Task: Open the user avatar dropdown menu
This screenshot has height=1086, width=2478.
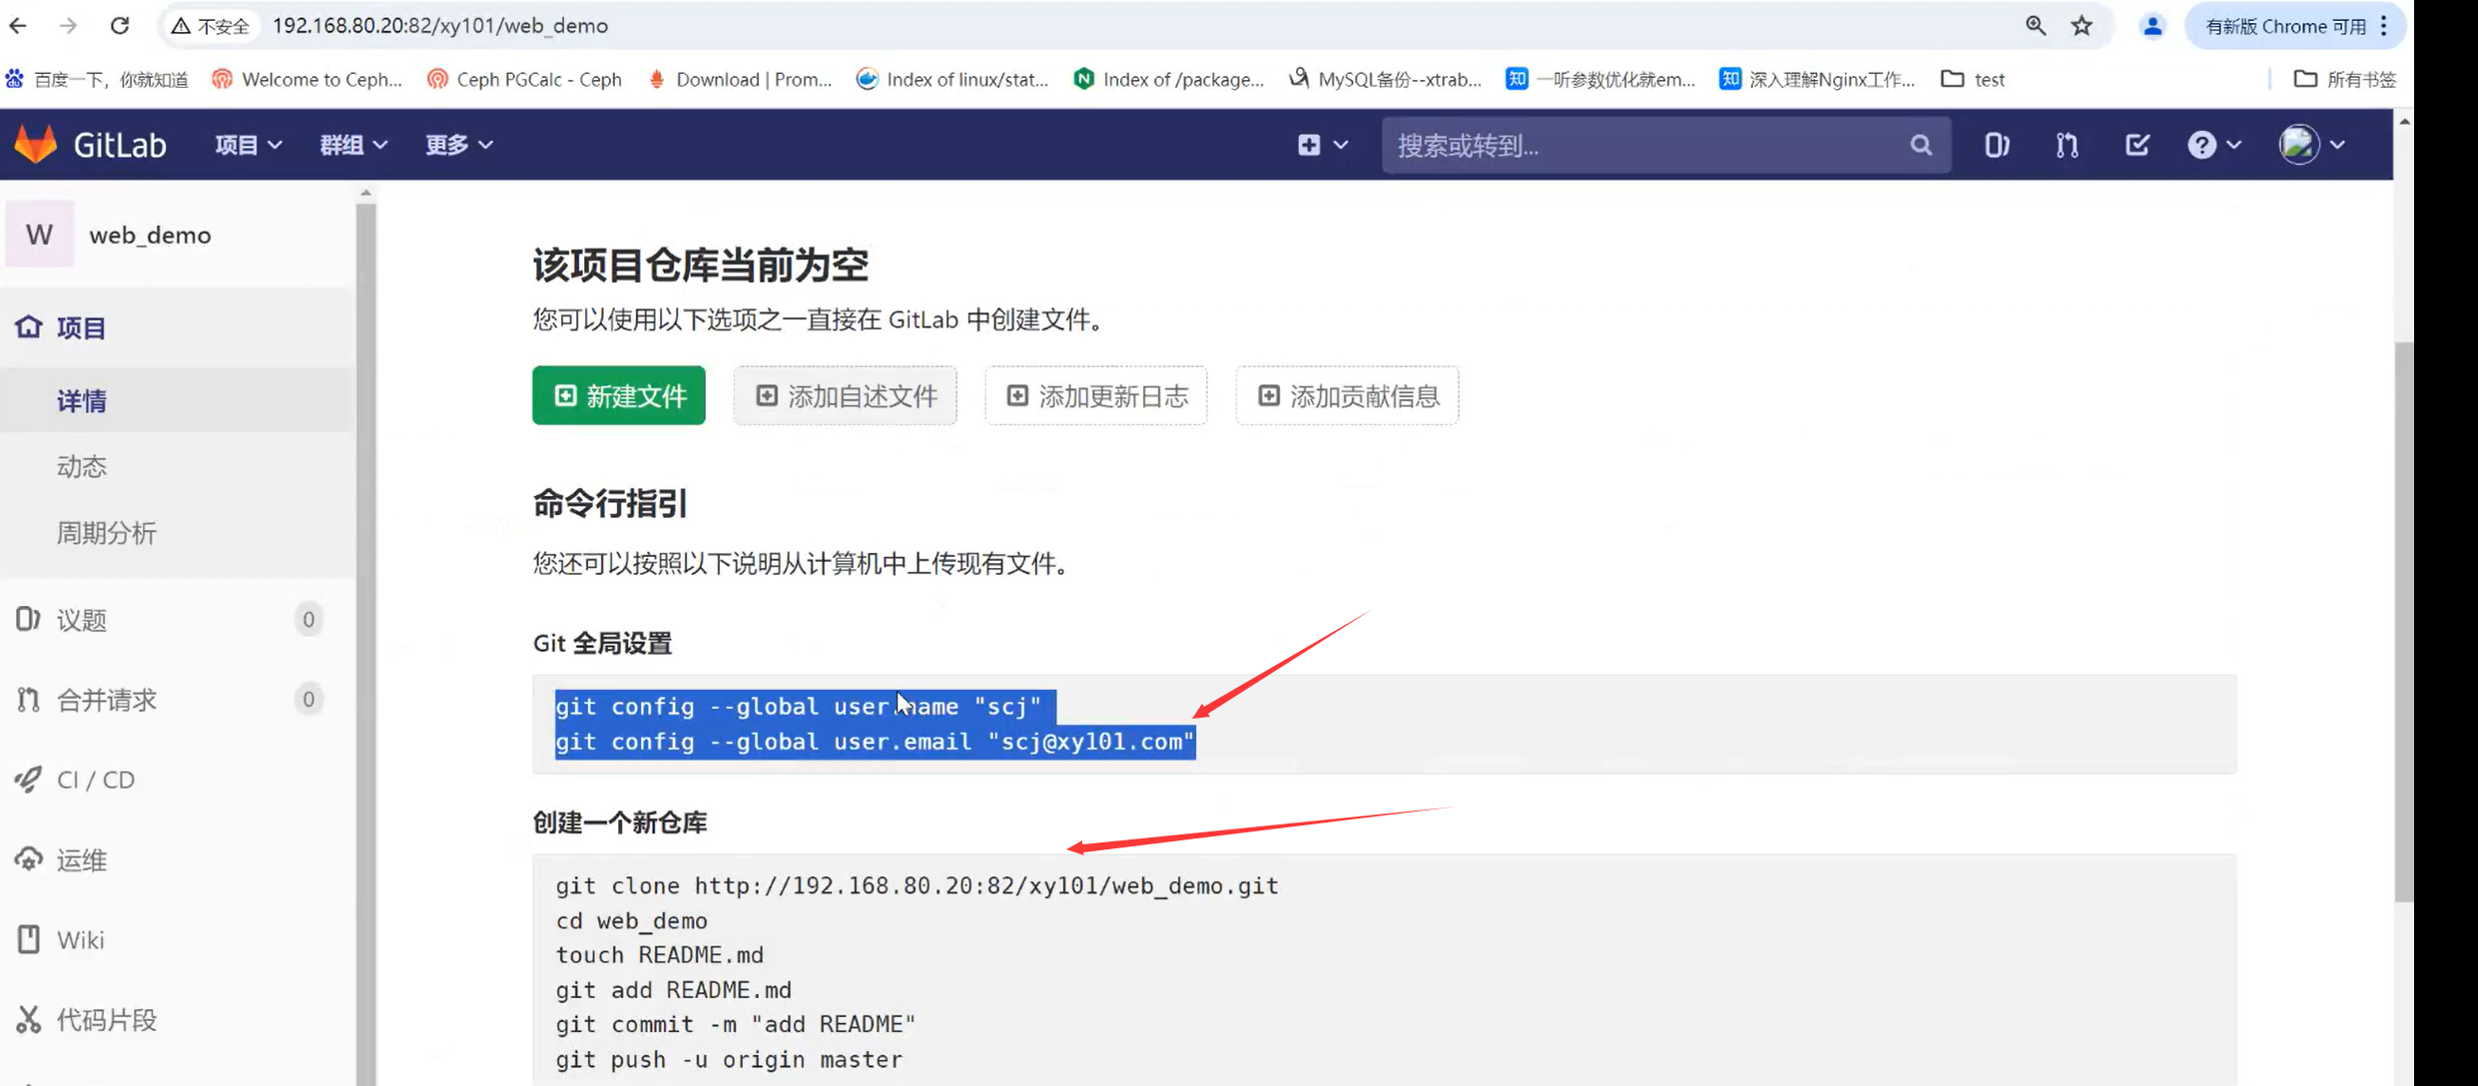Action: [x=2311, y=146]
